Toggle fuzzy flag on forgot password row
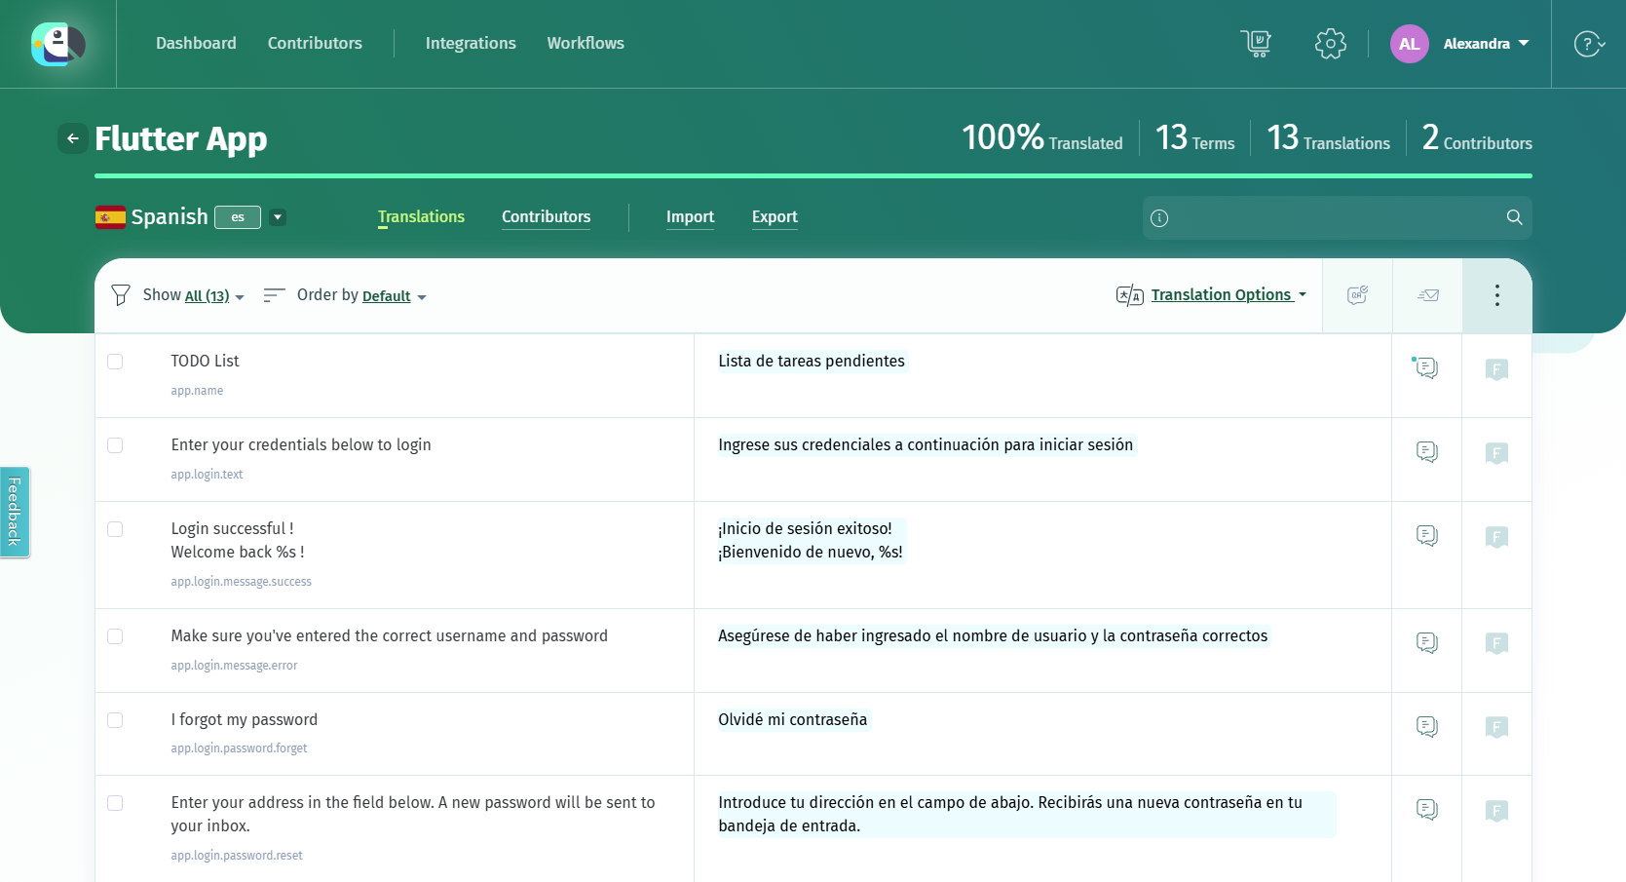Screen dimensions: 1626x882 click(x=1497, y=727)
